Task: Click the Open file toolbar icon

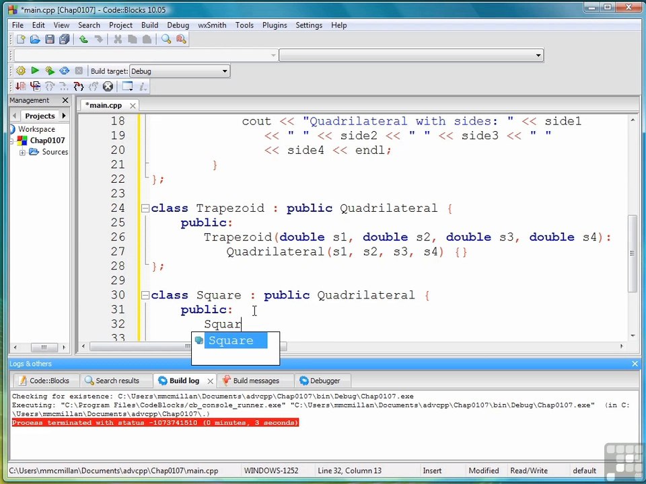Action: [x=35, y=40]
